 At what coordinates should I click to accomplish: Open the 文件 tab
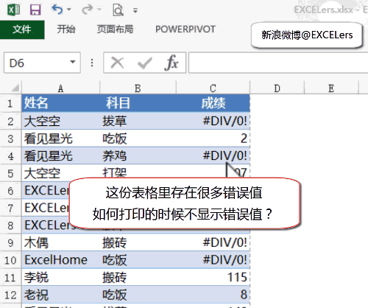(x=22, y=29)
